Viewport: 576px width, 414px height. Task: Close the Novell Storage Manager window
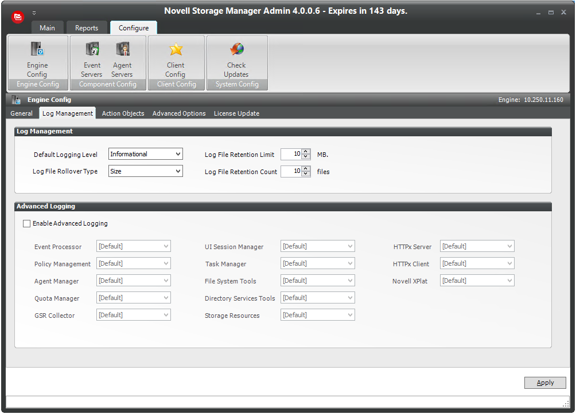tap(563, 13)
